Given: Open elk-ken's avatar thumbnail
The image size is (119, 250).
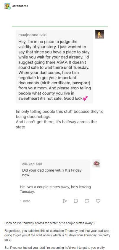Looking at the screenshot, I should pos(97,163).
